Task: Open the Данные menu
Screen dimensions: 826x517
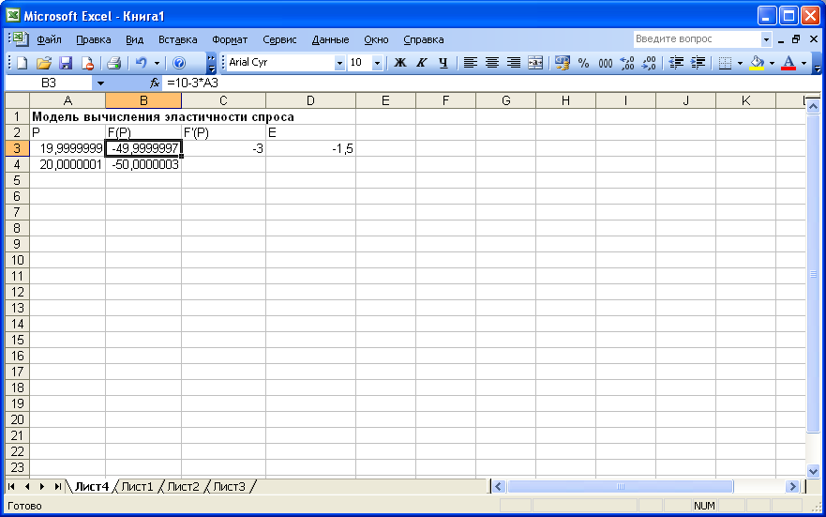Action: coord(330,39)
